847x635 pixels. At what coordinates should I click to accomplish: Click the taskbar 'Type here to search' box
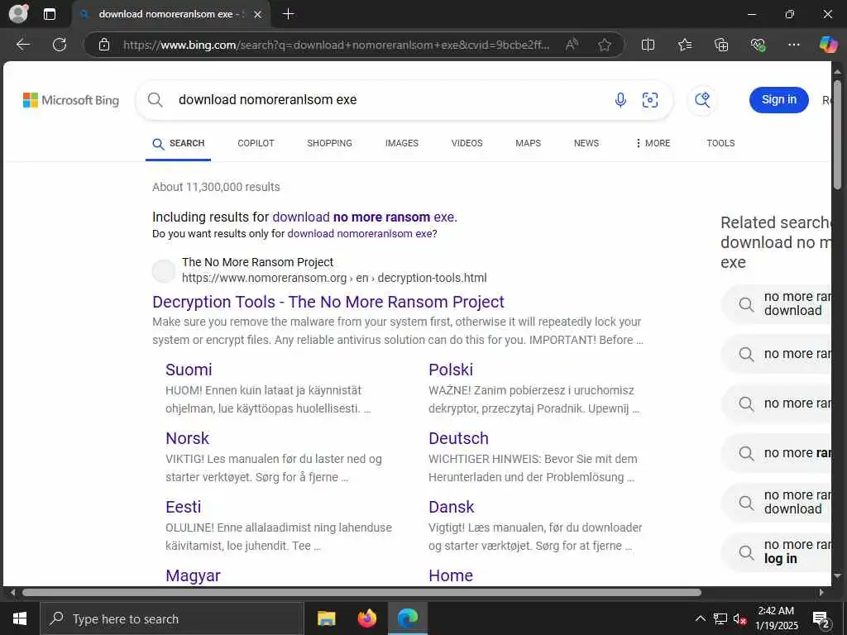tap(172, 618)
